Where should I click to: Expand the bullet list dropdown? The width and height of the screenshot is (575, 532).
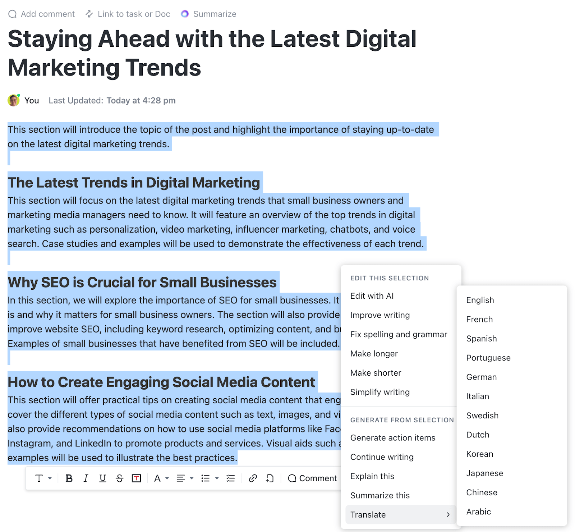(210, 478)
